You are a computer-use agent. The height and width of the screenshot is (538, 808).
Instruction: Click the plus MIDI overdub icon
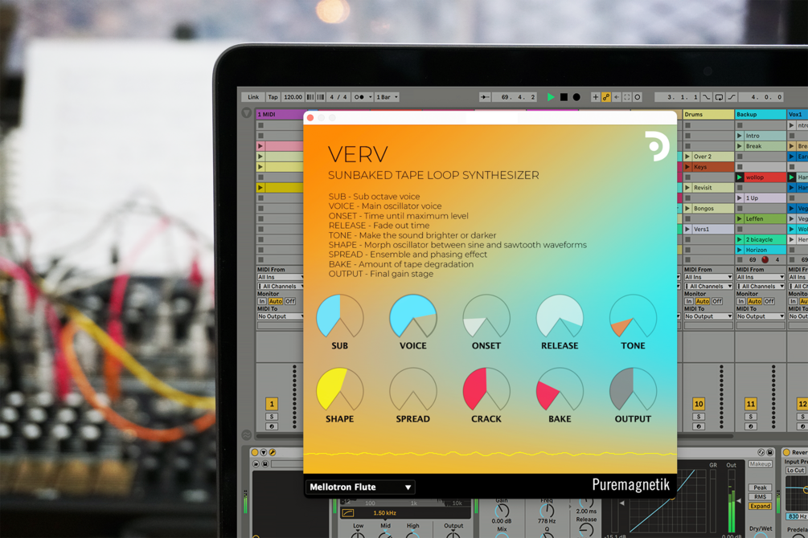pyautogui.click(x=595, y=97)
